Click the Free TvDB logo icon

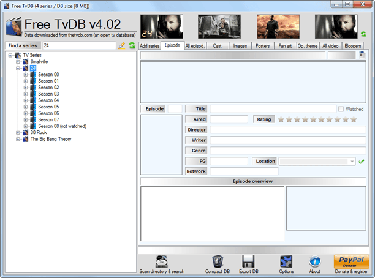13,27
